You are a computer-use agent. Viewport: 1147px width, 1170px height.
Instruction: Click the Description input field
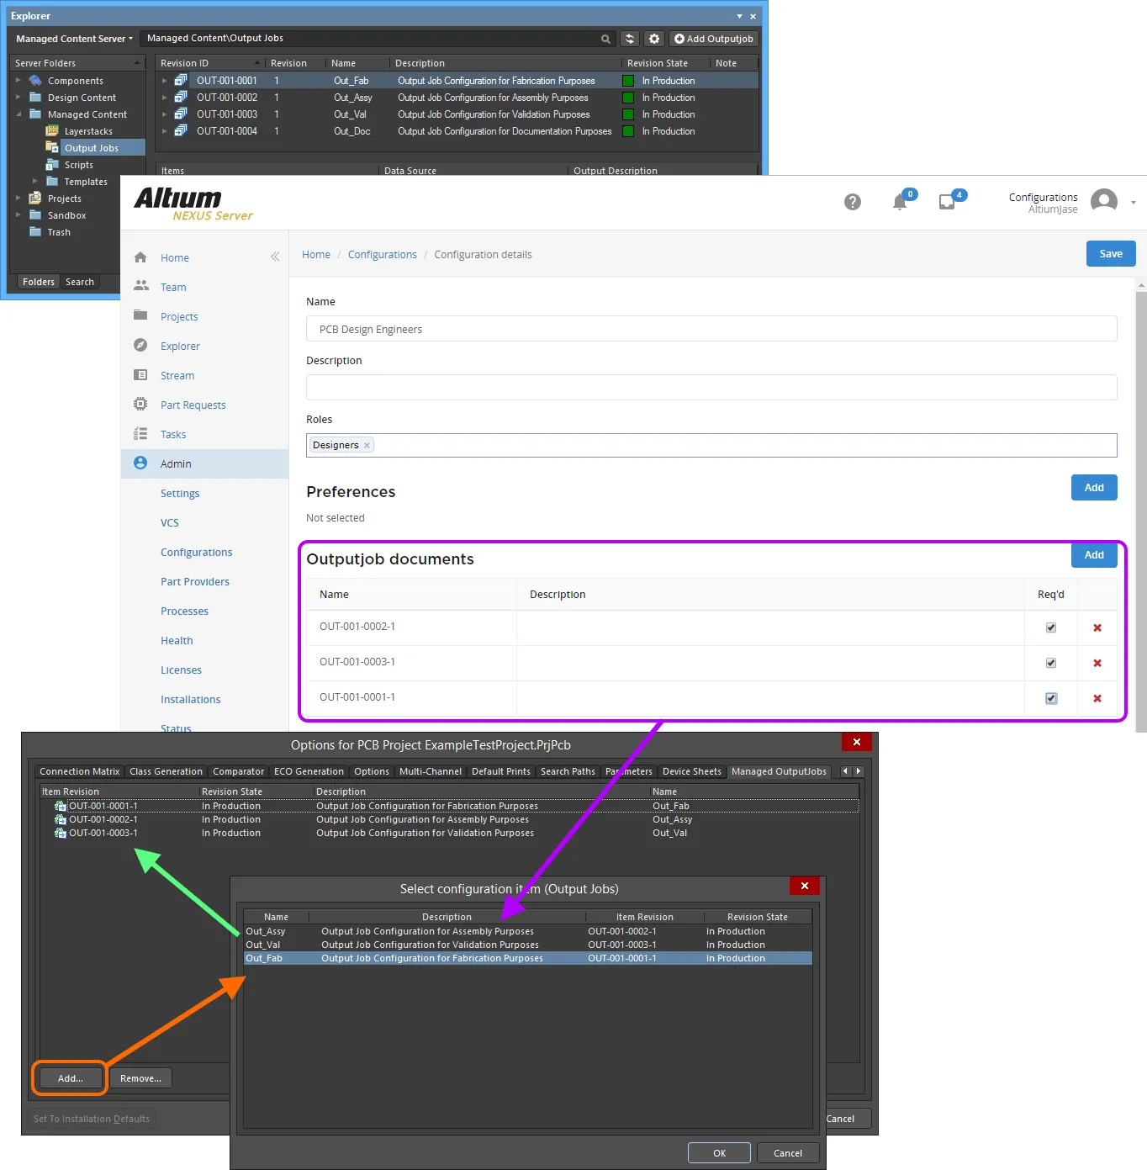click(711, 388)
